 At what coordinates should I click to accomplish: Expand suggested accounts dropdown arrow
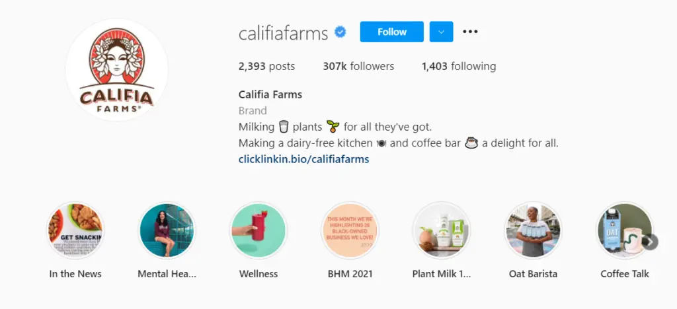441,32
